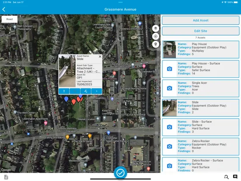Tap the Caking and Baking orange marker
Image resolution: width=241 pixels, height=181 pixels.
67,137
